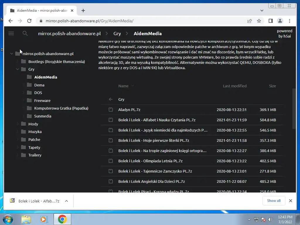Click the Dema folder icon
The image size is (300, 225).
point(29,85)
